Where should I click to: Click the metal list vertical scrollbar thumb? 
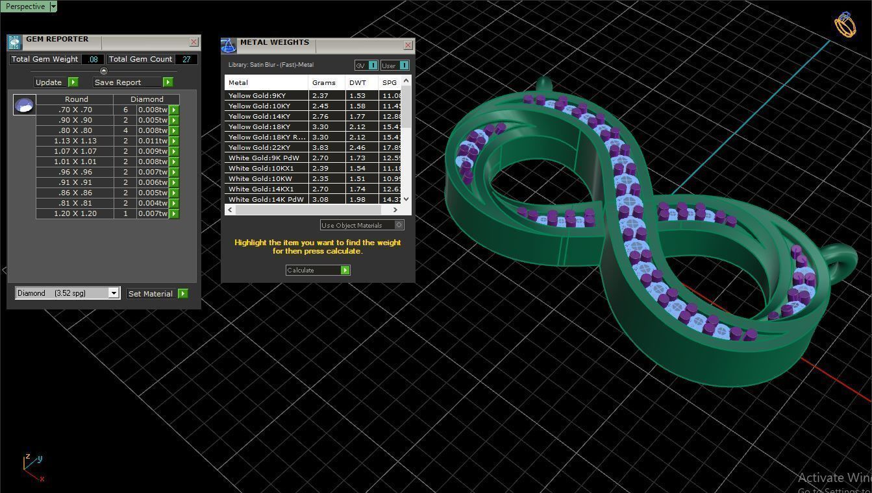(x=406, y=107)
